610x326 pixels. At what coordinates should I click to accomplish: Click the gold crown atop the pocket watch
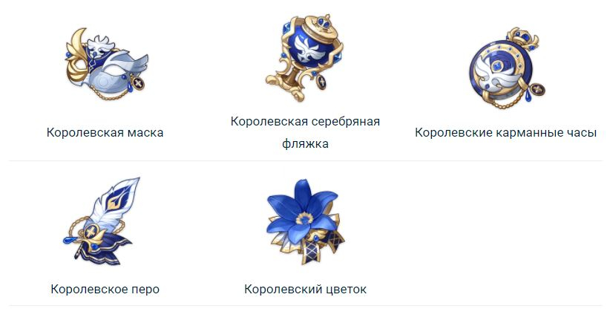(523, 38)
